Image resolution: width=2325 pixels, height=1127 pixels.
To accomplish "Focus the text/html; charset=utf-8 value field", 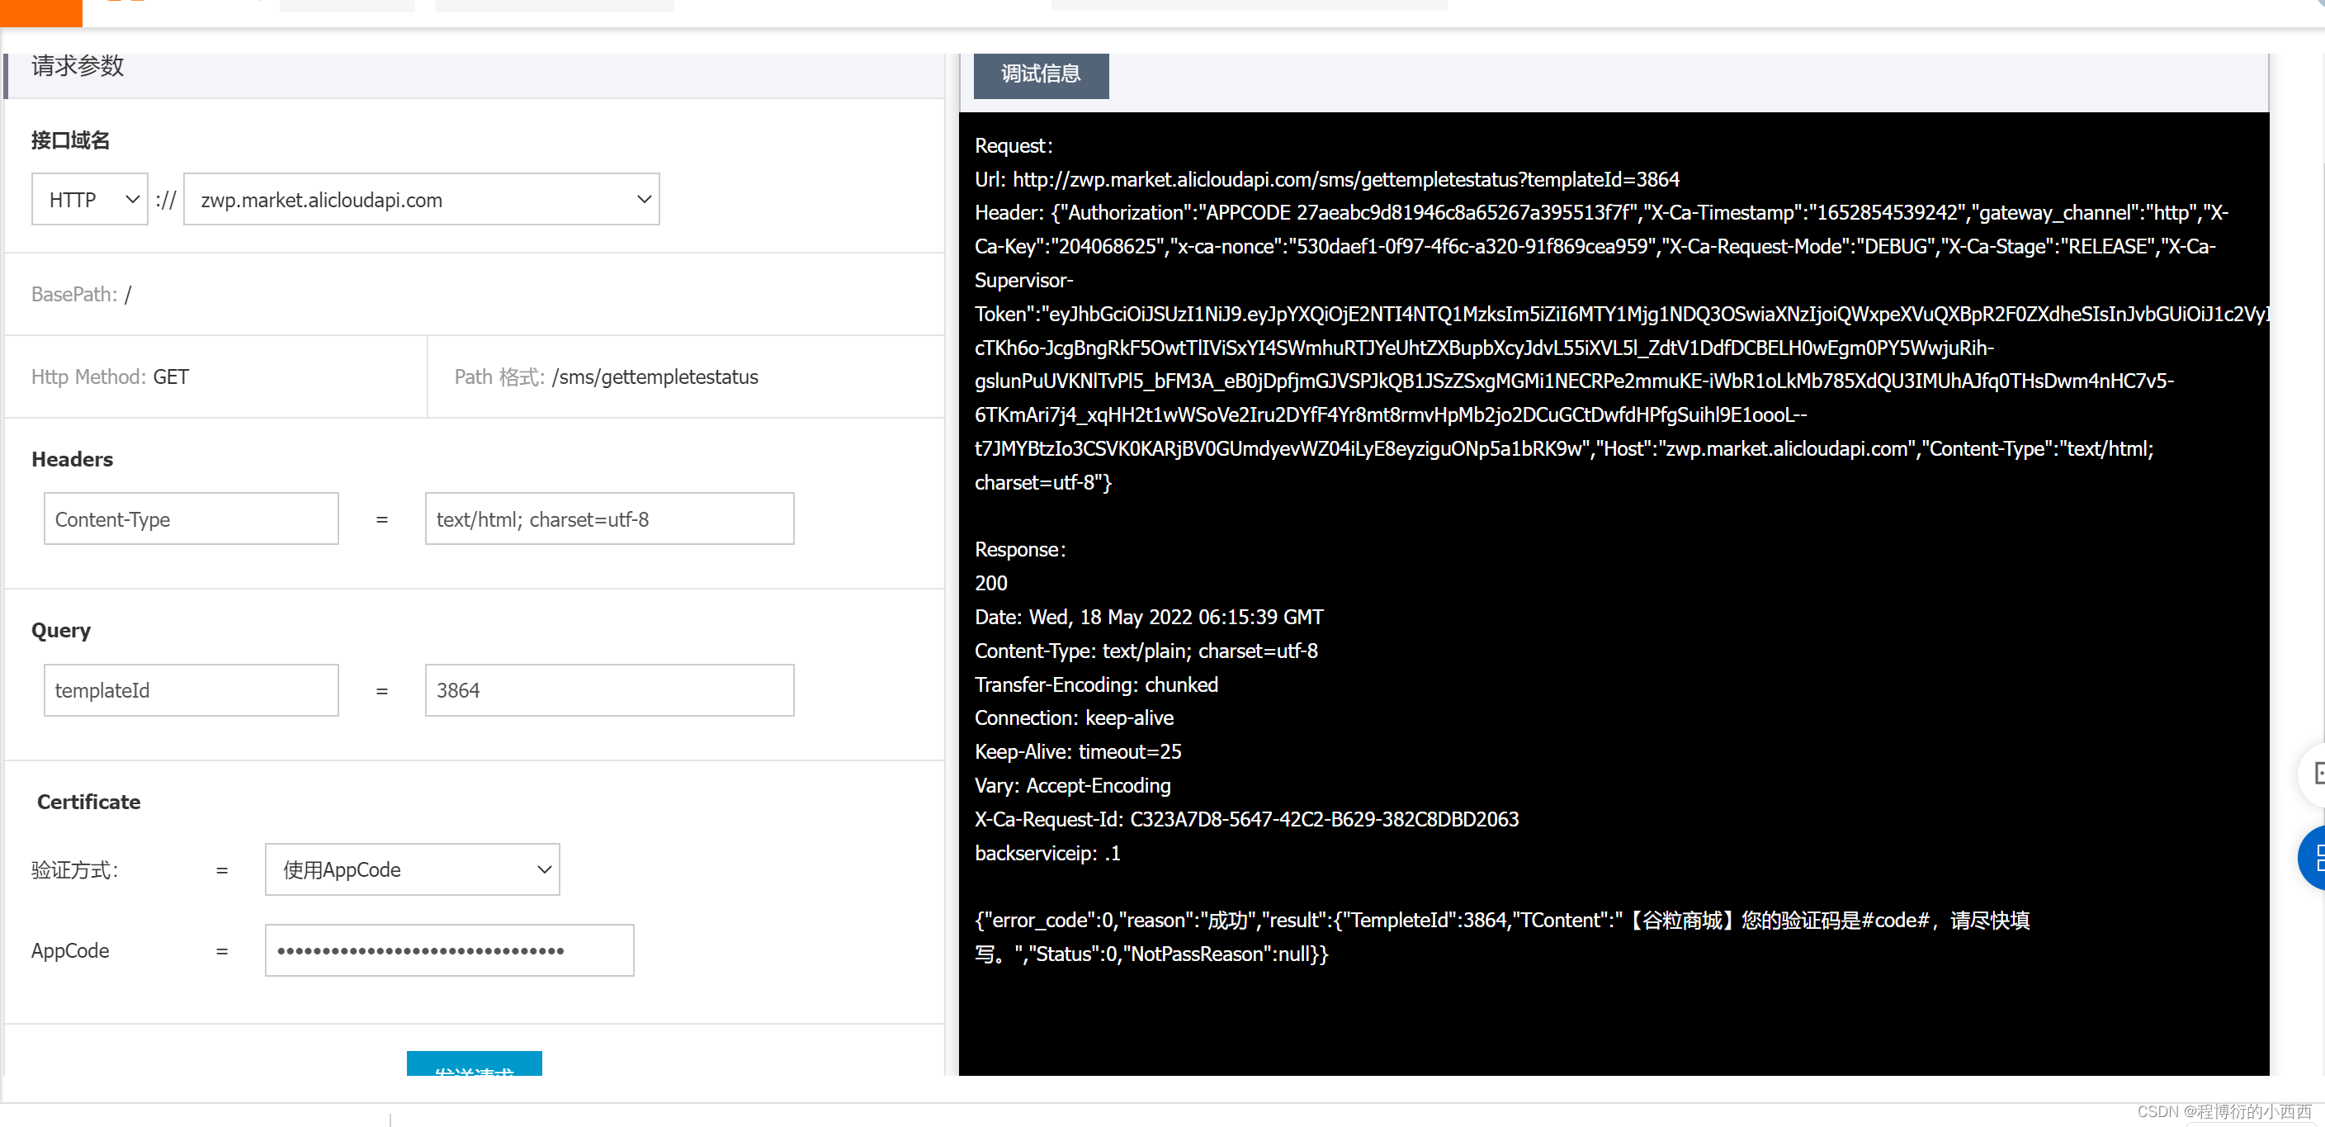I will pos(609,519).
